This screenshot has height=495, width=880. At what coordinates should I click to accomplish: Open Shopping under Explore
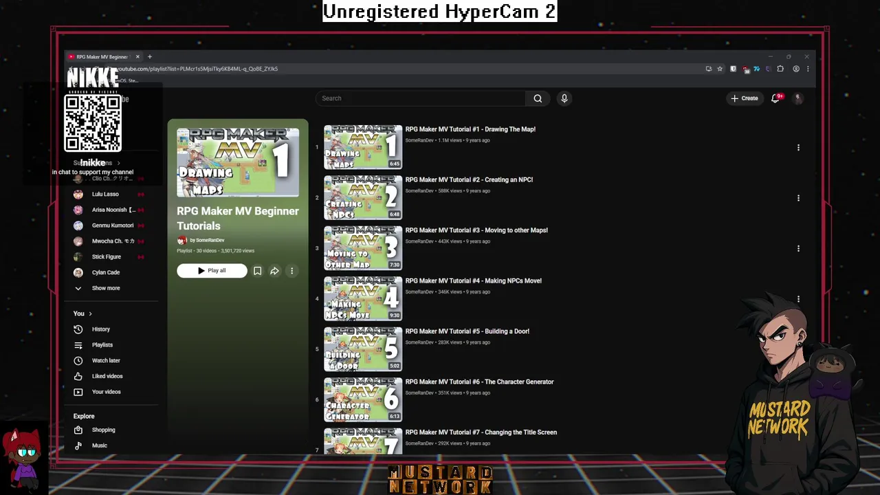click(103, 430)
